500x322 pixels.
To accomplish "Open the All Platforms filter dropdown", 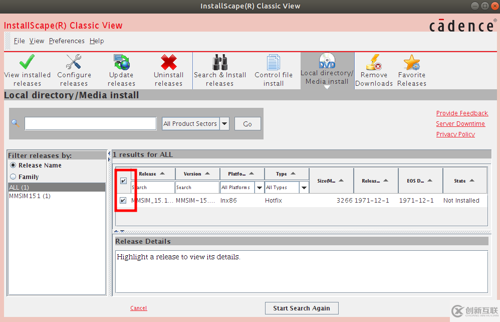I will tap(259, 187).
